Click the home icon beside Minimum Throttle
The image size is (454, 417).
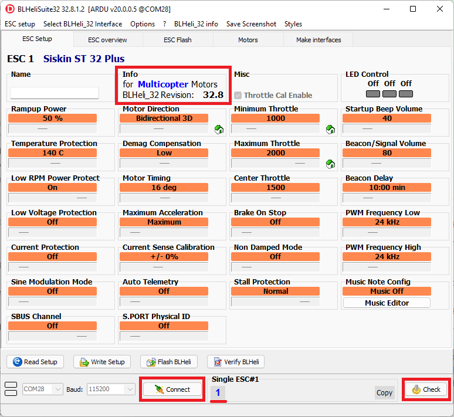[x=331, y=129]
